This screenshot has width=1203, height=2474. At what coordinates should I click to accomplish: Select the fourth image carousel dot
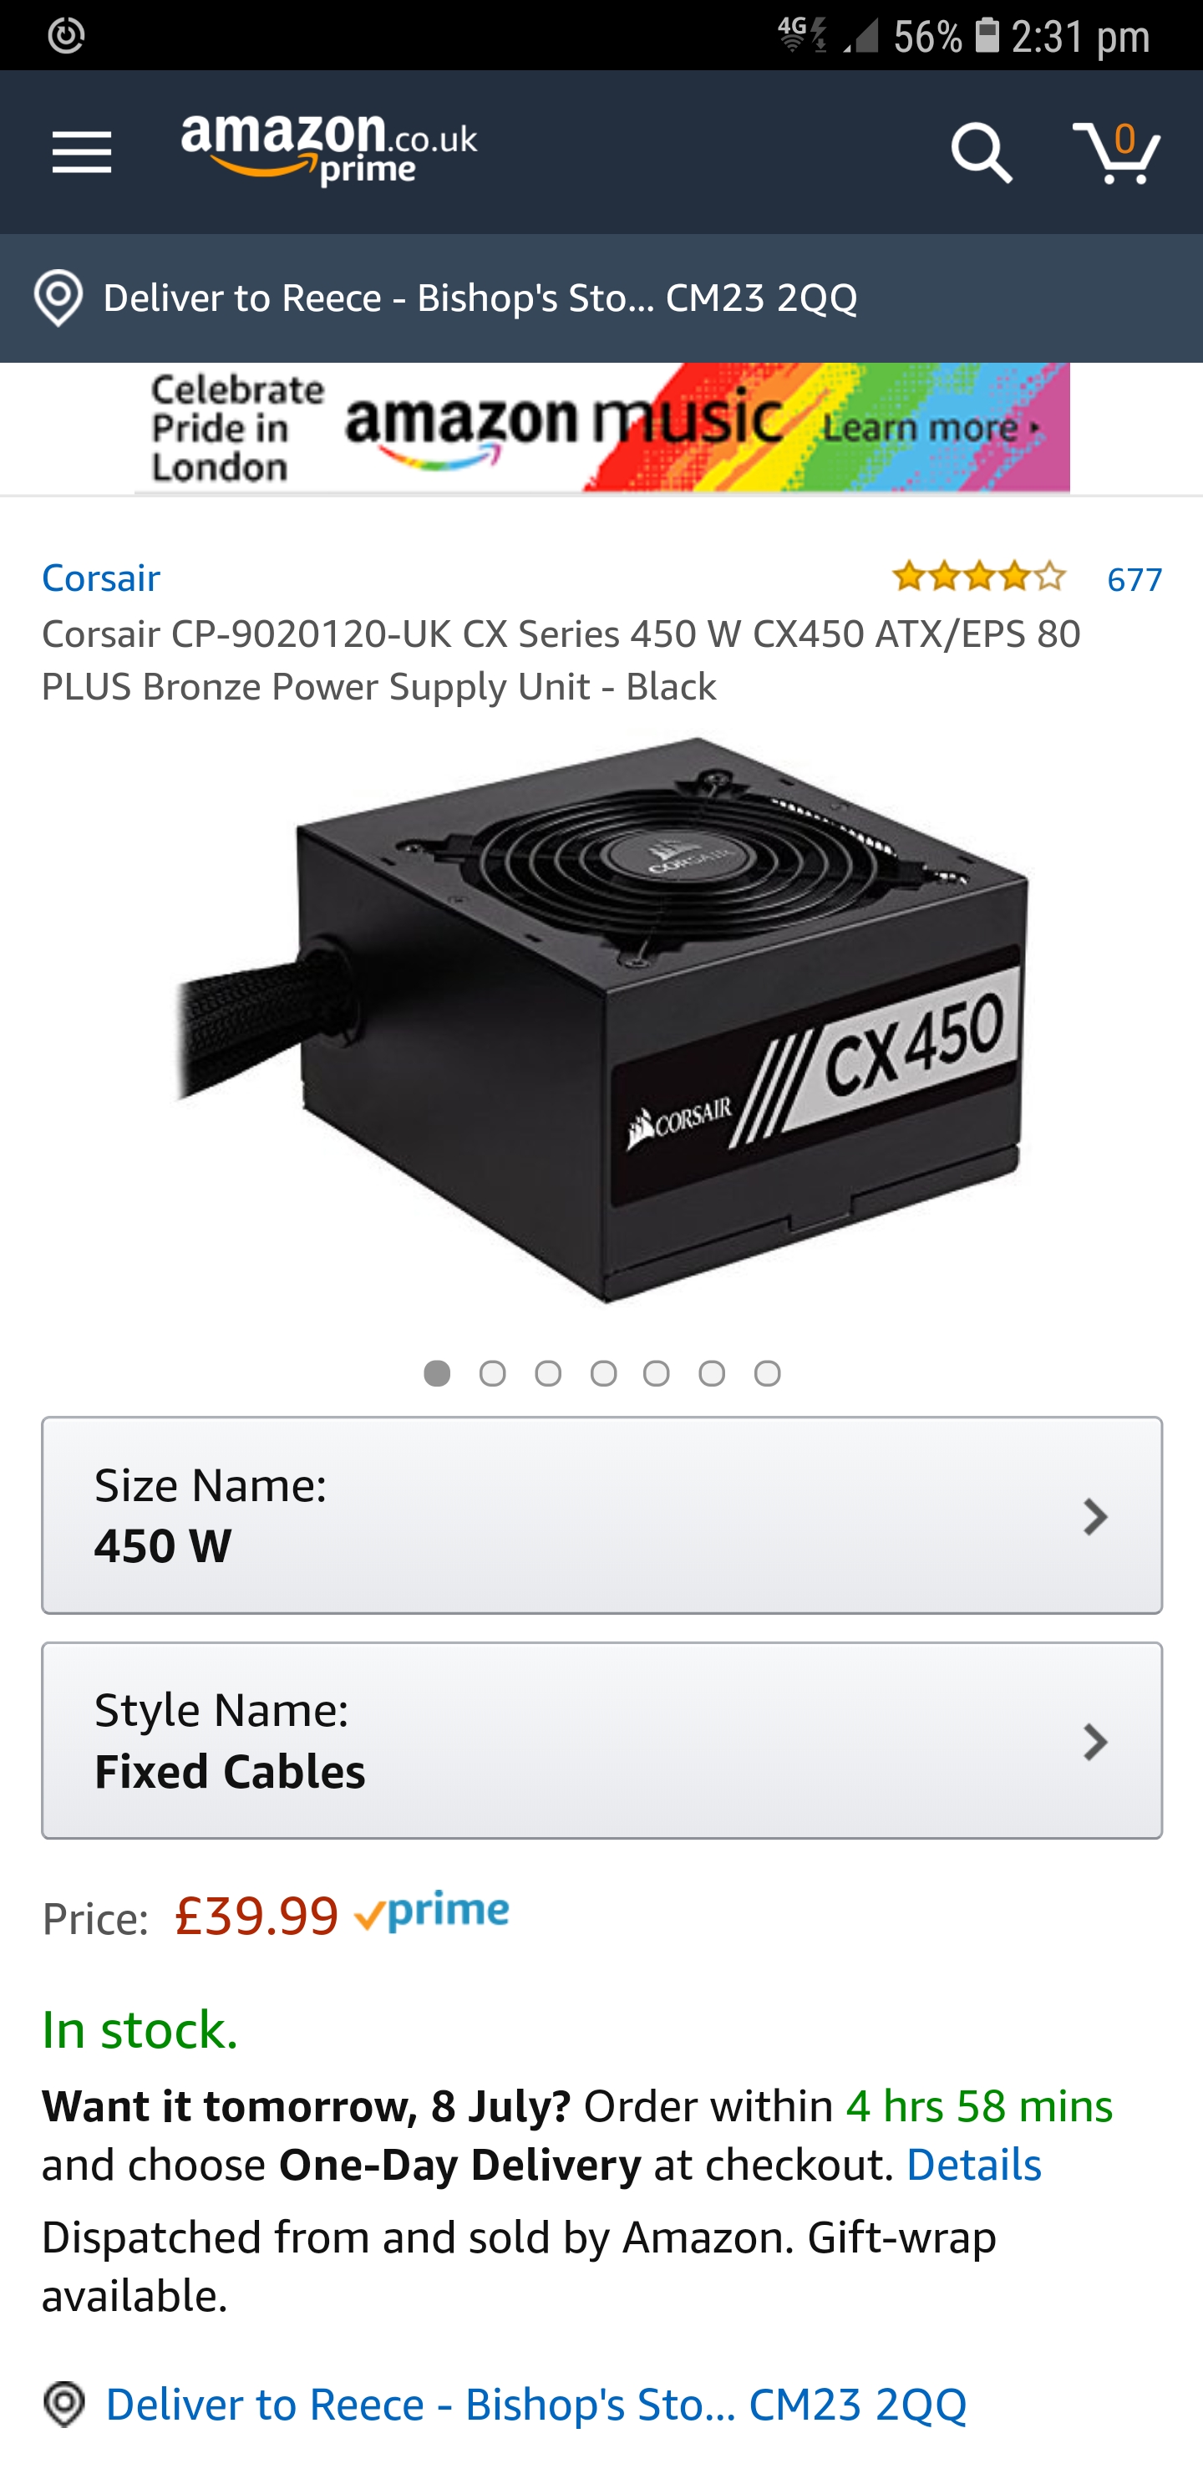(603, 1373)
